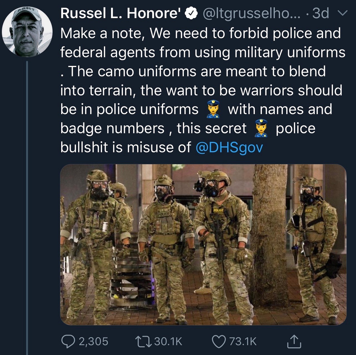Open the attached photo of camouflaged agents

click(x=203, y=244)
